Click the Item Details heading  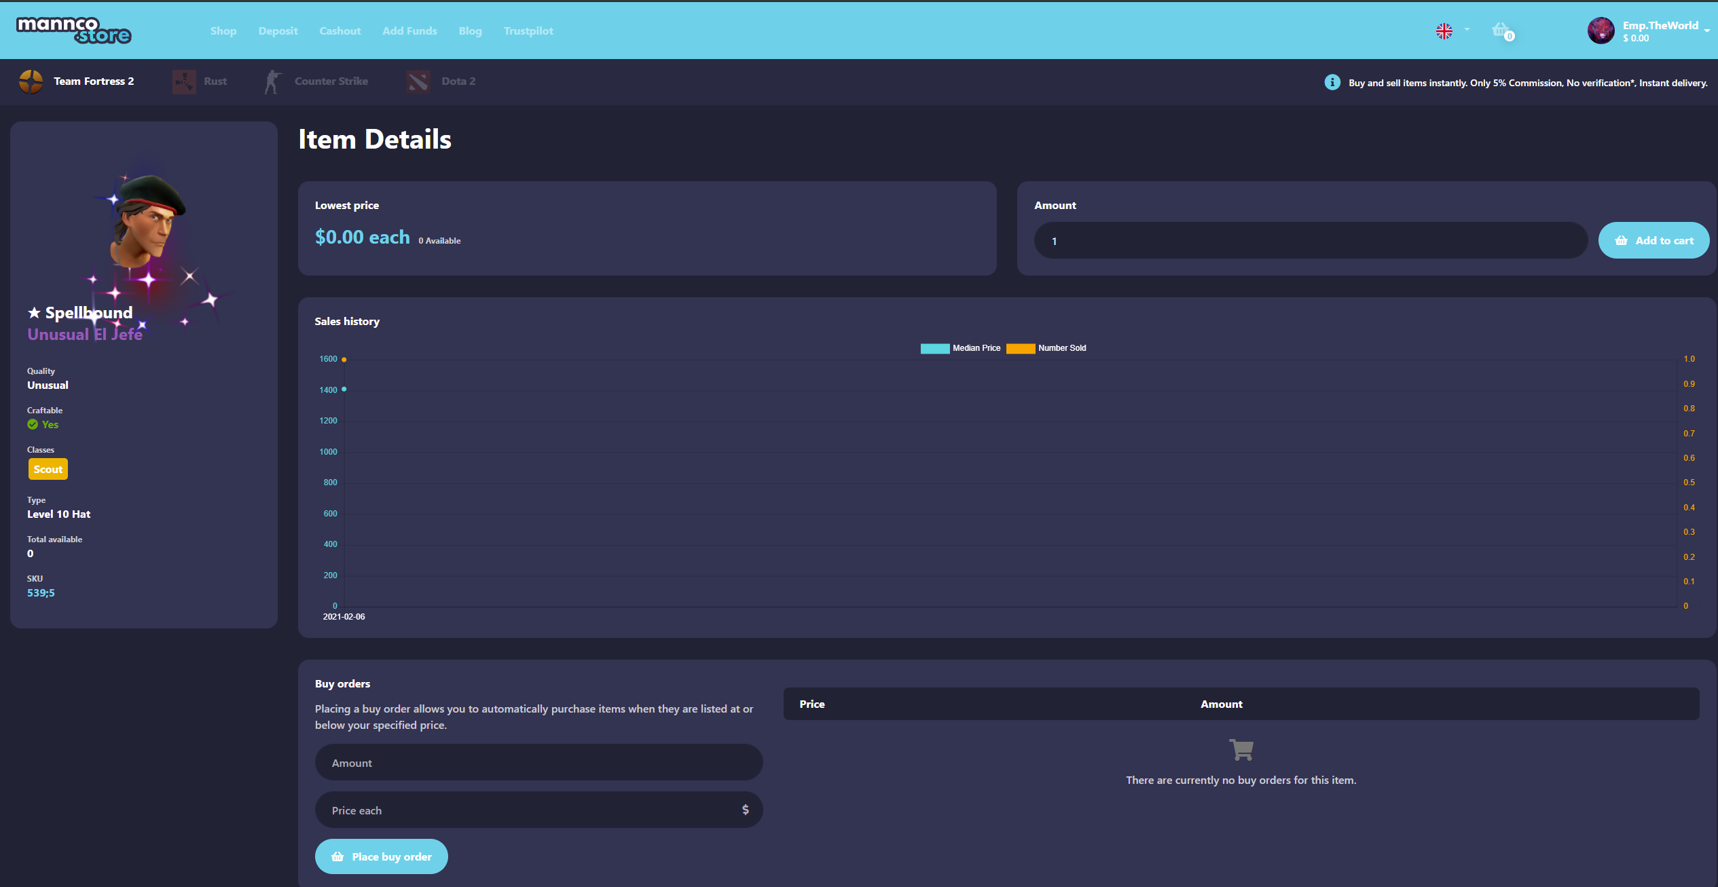tap(375, 139)
